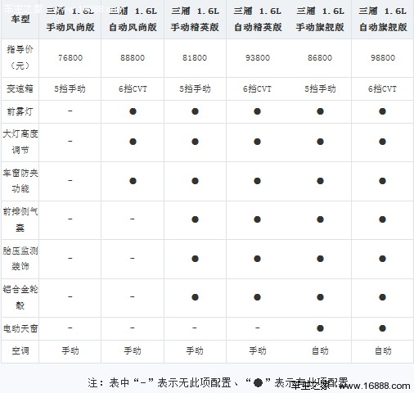Select the 自动精英版 column header
Image resolution: width=414 pixels, height=393 pixels.
(258, 19)
